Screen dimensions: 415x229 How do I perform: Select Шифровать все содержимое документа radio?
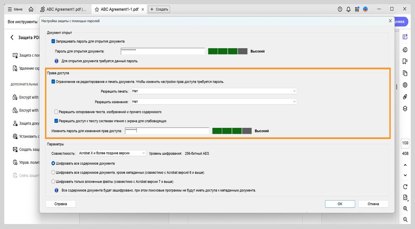tap(53, 163)
